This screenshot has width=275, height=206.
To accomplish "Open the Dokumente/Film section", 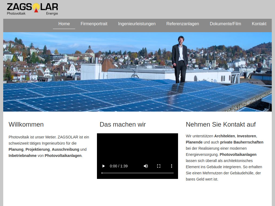I will [225, 24].
